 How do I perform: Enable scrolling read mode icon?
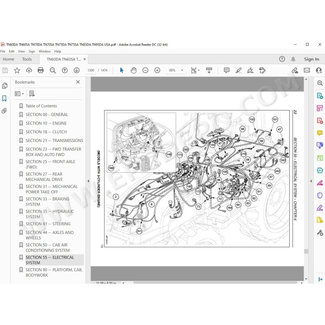coord(209,70)
